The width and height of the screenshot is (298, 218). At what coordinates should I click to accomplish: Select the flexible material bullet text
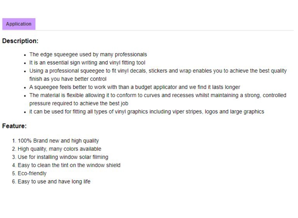[x=158, y=95]
